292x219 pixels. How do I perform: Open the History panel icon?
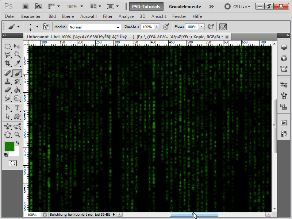[284, 134]
